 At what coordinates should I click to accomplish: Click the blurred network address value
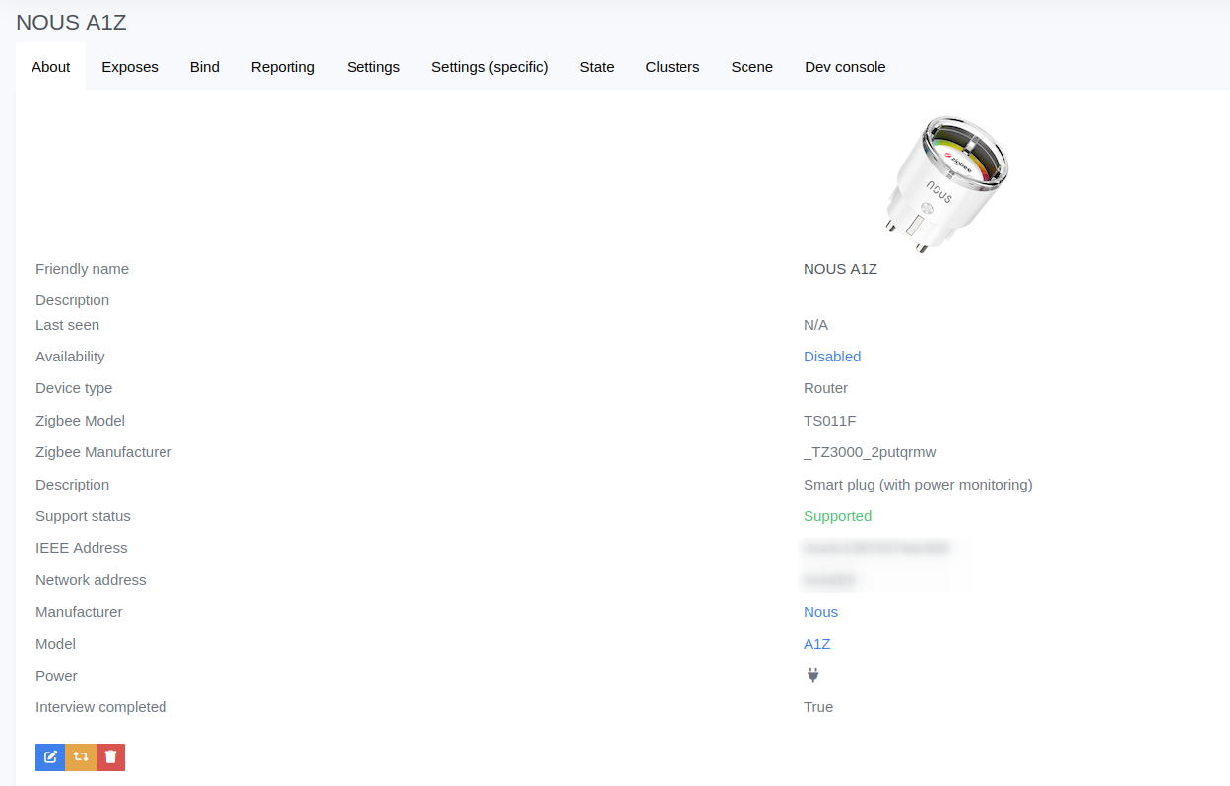pos(830,580)
